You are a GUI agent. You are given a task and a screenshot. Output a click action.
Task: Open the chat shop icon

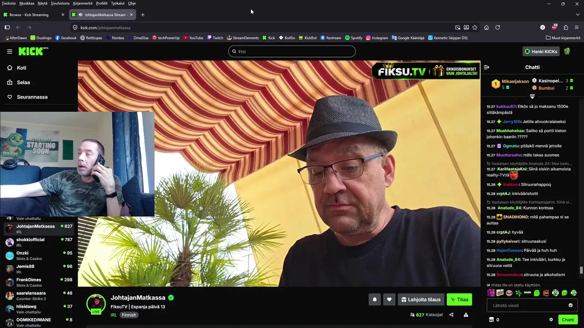point(491,320)
